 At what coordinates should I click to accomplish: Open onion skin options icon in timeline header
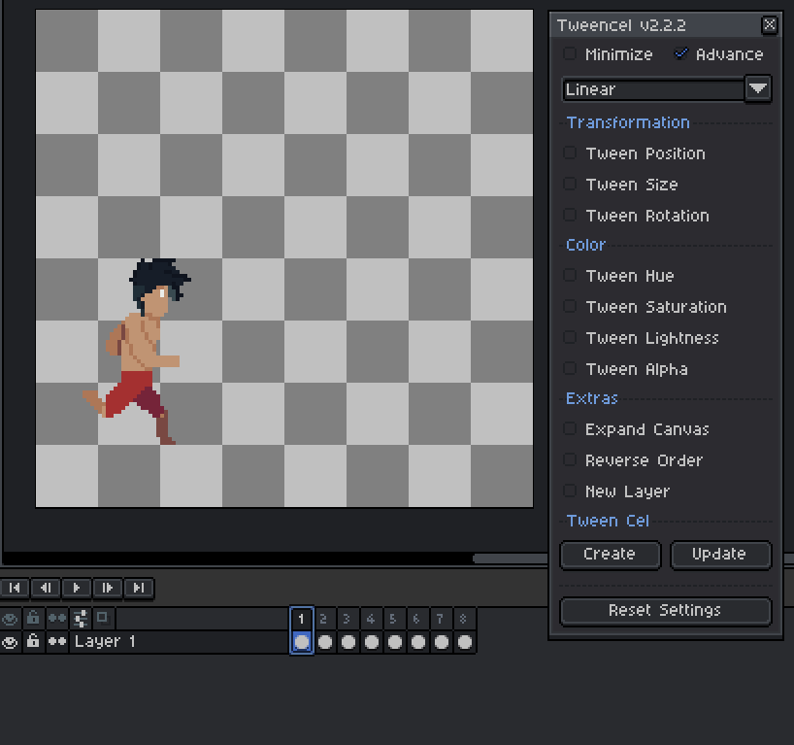tap(80, 619)
